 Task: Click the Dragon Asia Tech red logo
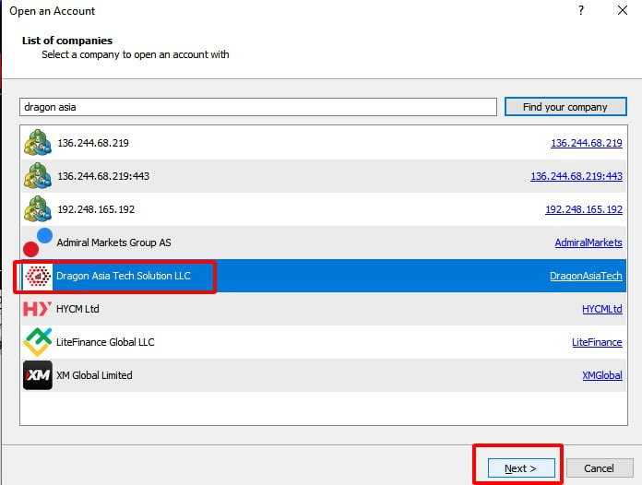[x=38, y=276]
